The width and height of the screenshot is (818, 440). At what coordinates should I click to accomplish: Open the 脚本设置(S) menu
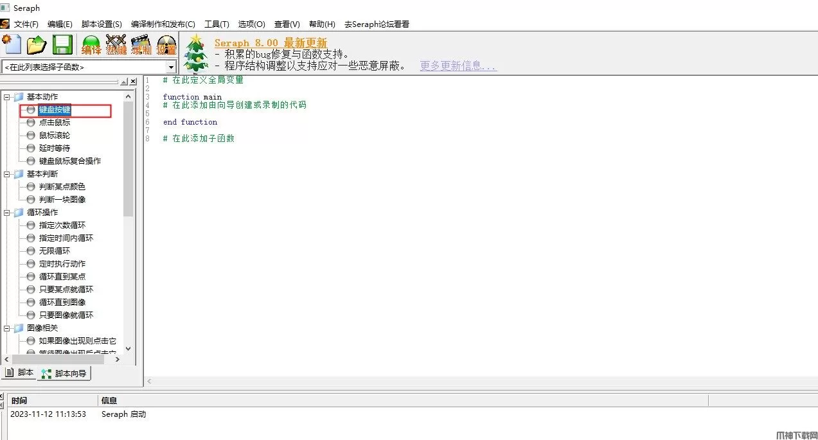point(102,24)
